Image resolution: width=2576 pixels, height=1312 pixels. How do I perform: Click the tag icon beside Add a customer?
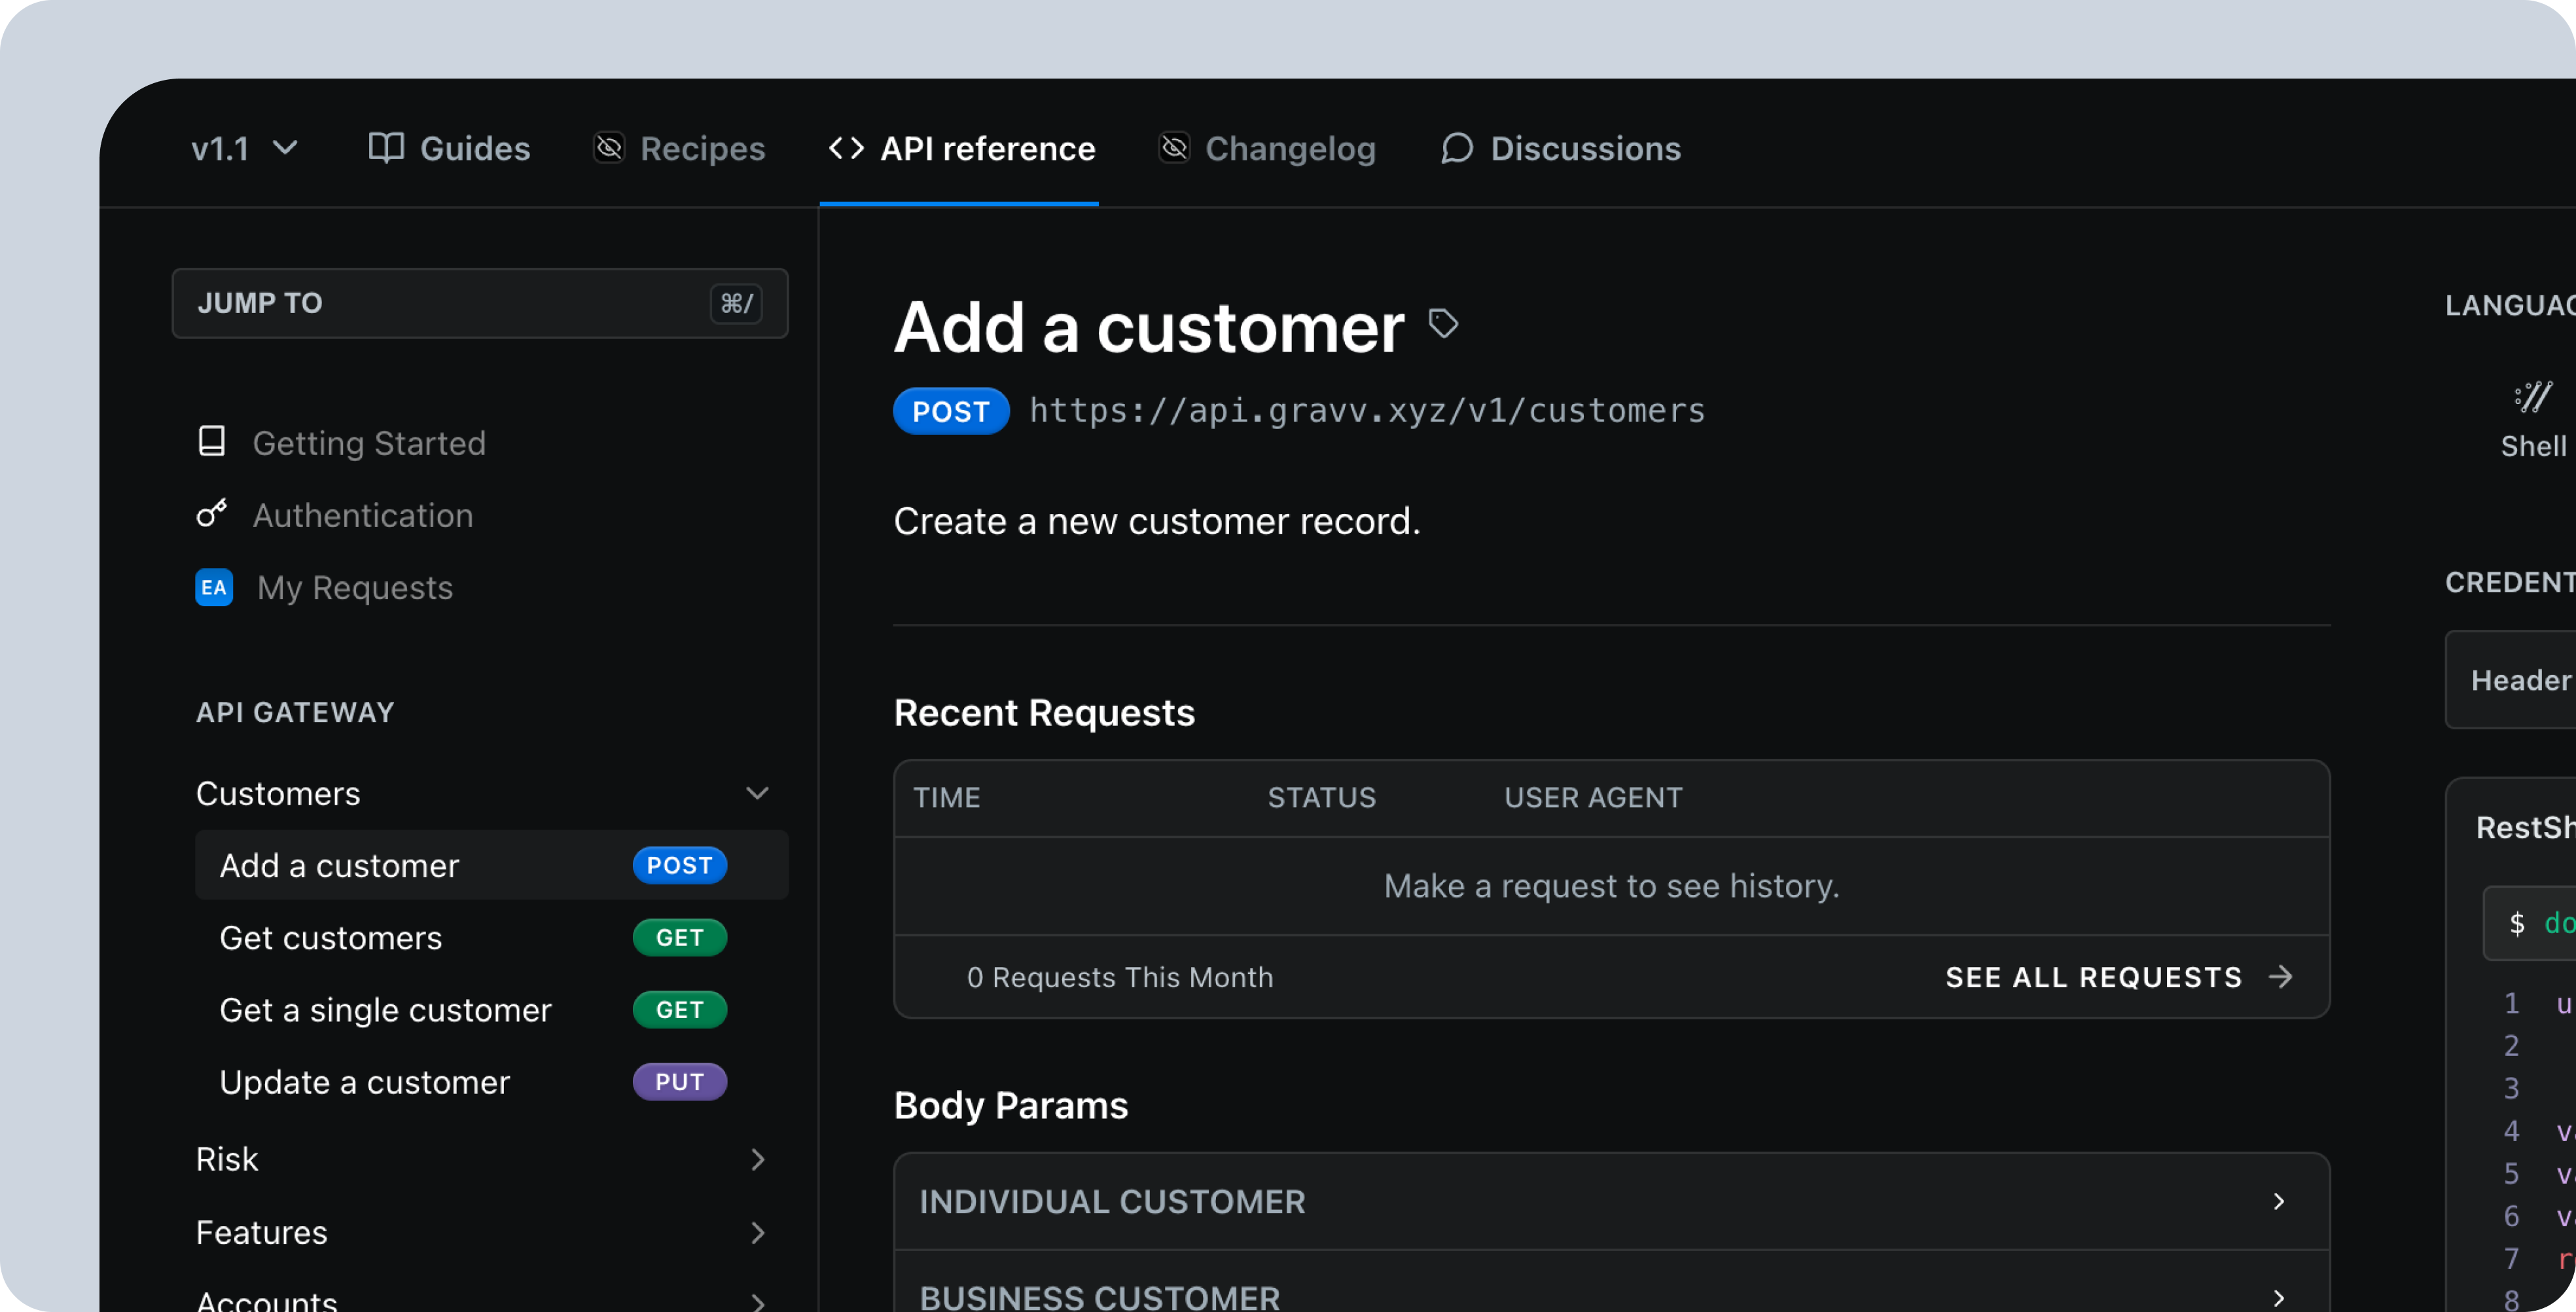[1443, 323]
